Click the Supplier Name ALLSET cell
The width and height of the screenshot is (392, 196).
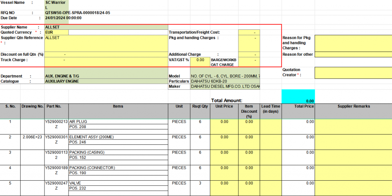[106, 27]
